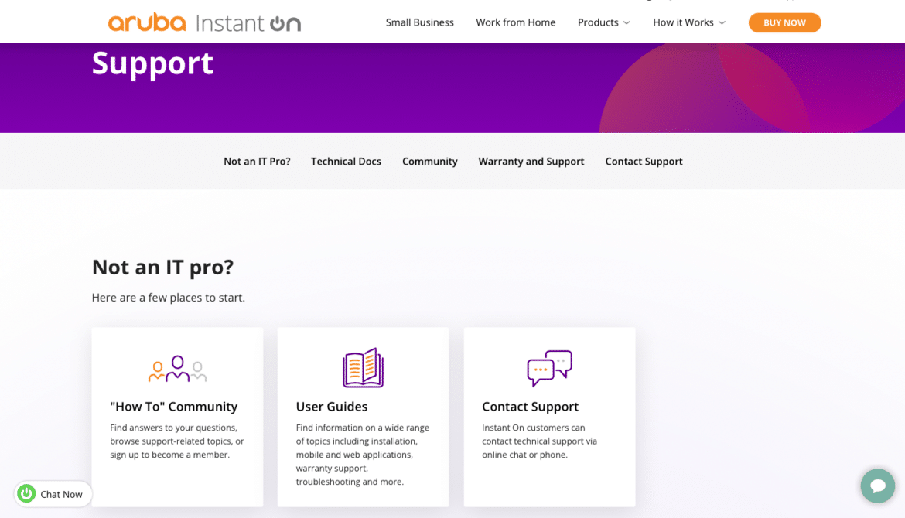Select the Technical Docs tab

pyautogui.click(x=346, y=162)
